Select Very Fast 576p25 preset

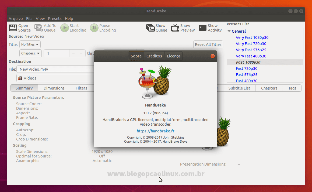[251, 50]
